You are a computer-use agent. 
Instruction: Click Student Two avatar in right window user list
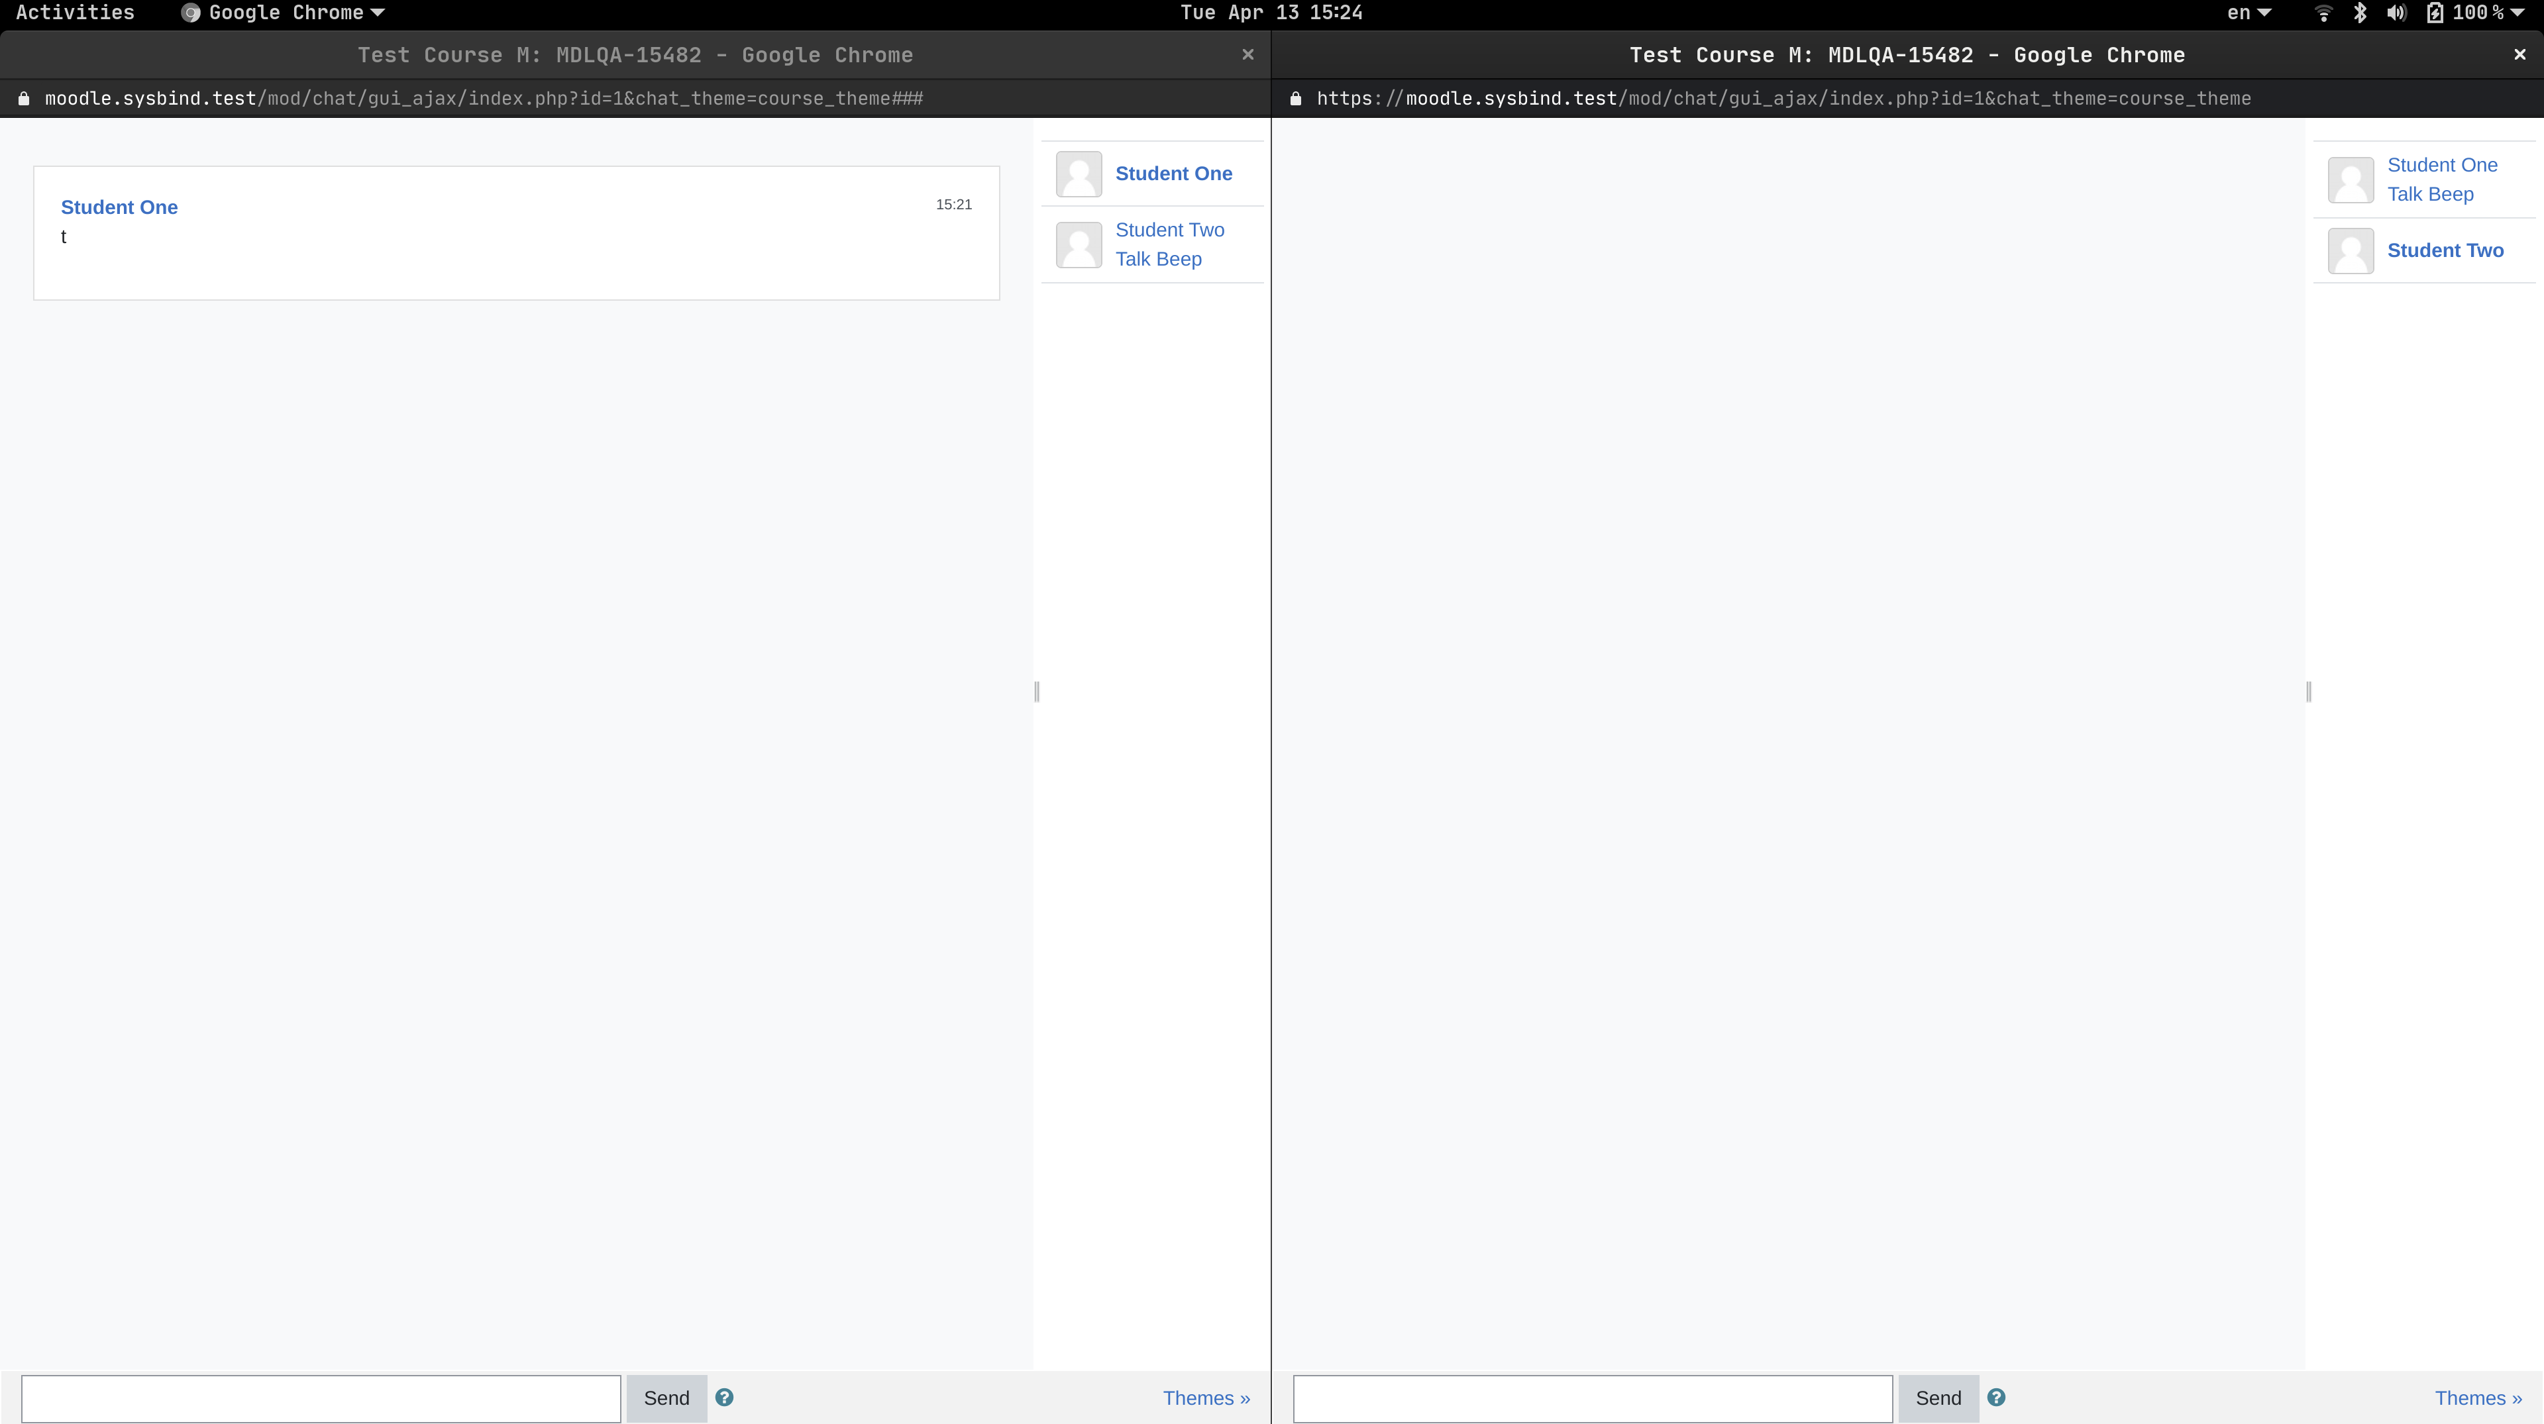pos(2351,251)
